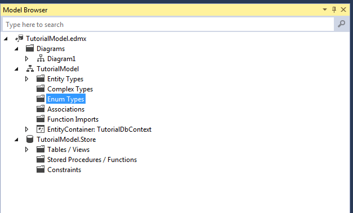This screenshot has width=353, height=213.
Task: Expand the EntityContainer: TutorialDbContext node
Action: coord(27,129)
